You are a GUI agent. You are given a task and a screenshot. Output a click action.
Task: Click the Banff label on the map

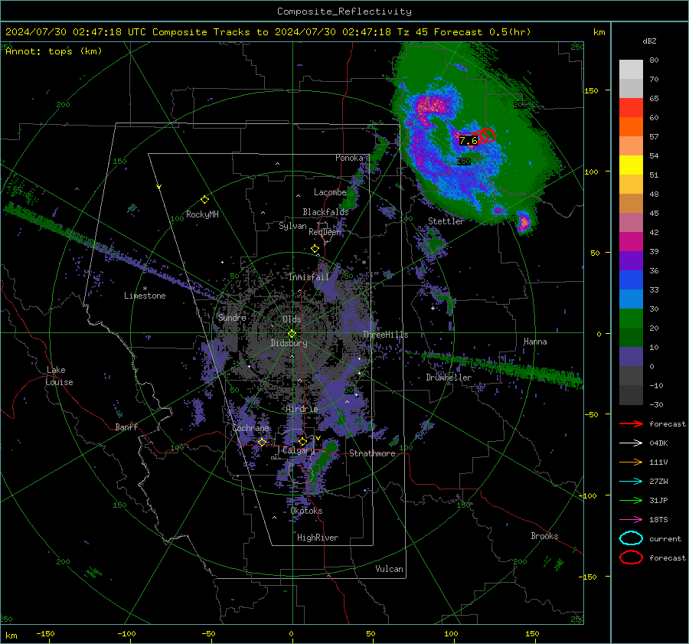[x=126, y=427]
